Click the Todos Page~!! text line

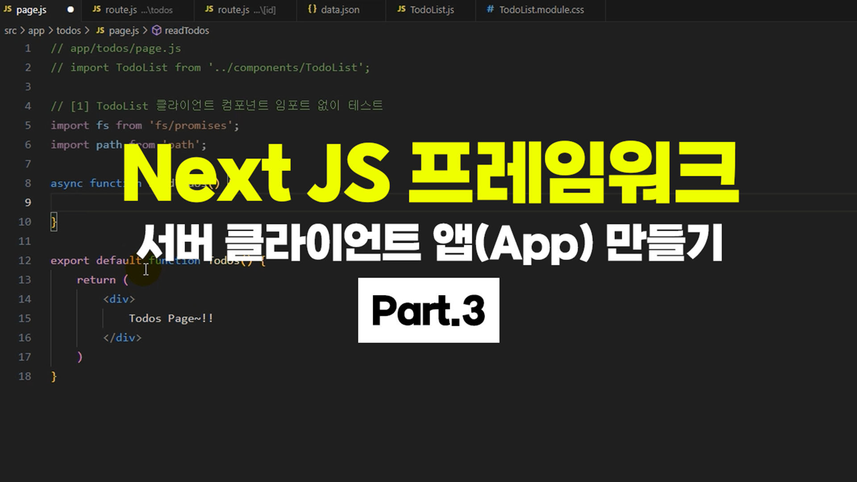pyautogui.click(x=171, y=318)
